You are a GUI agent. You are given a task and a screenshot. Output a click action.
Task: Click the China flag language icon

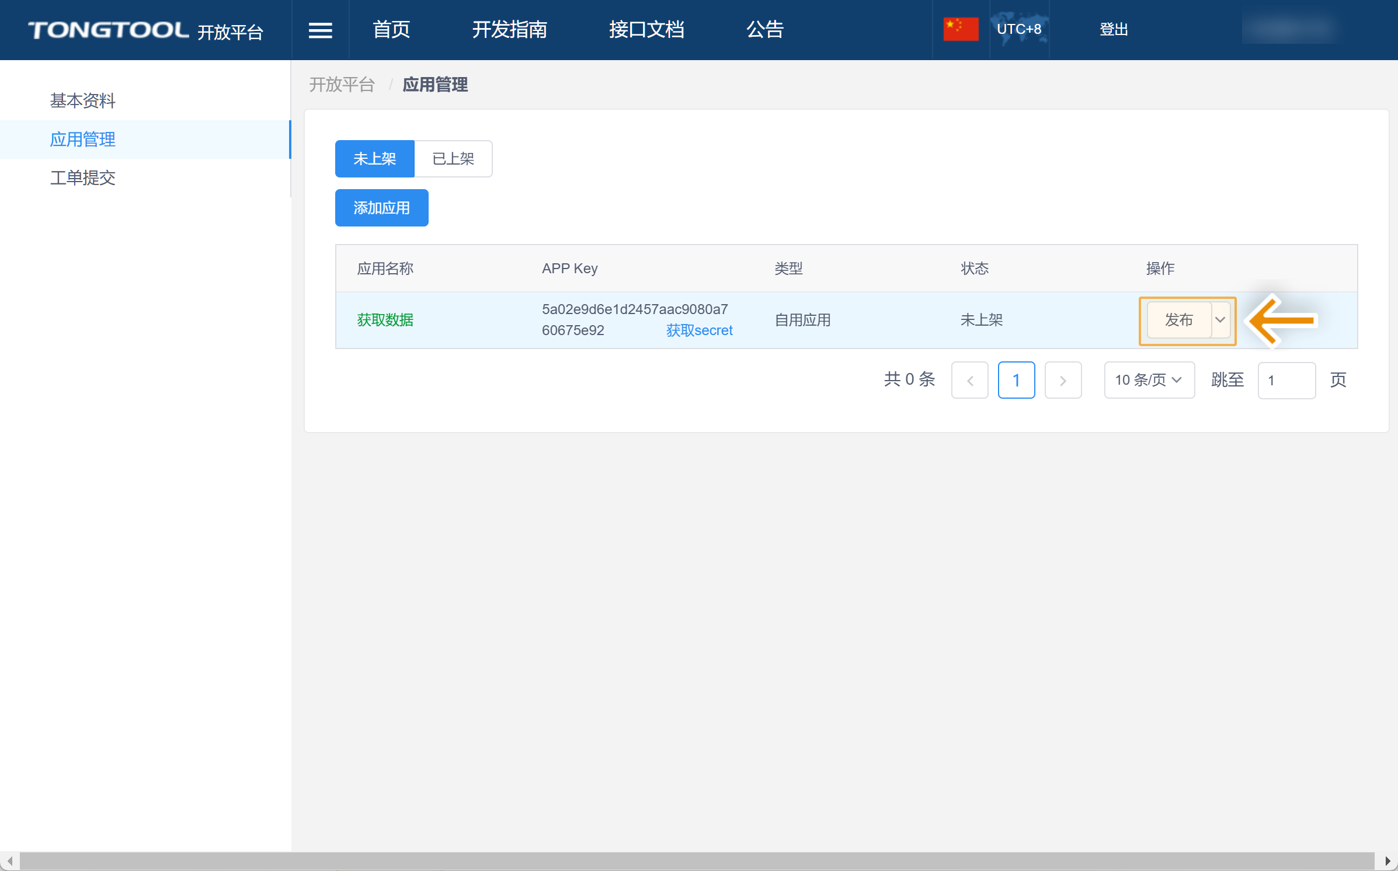961,29
